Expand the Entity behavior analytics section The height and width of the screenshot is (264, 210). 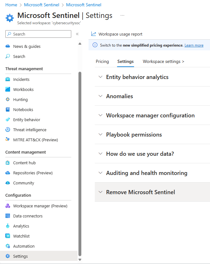coord(137,77)
